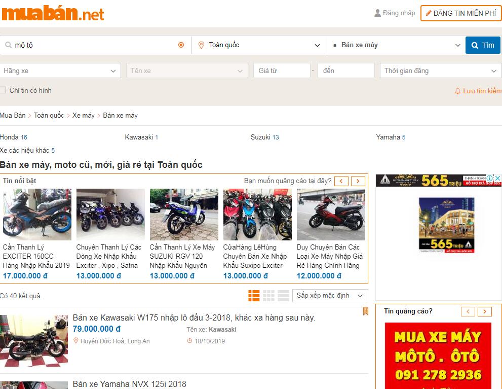Click Lưu tìm kiếm link
The image size is (502, 389).
click(x=482, y=91)
